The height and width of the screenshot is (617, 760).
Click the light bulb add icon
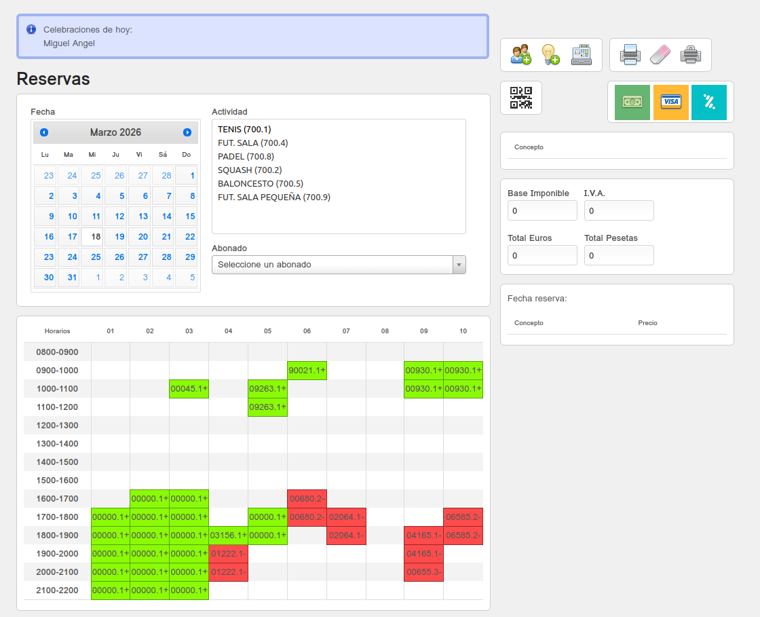click(x=550, y=54)
